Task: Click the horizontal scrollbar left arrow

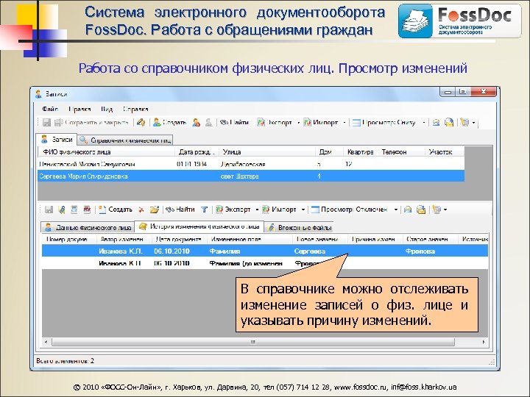Action: [x=46, y=342]
